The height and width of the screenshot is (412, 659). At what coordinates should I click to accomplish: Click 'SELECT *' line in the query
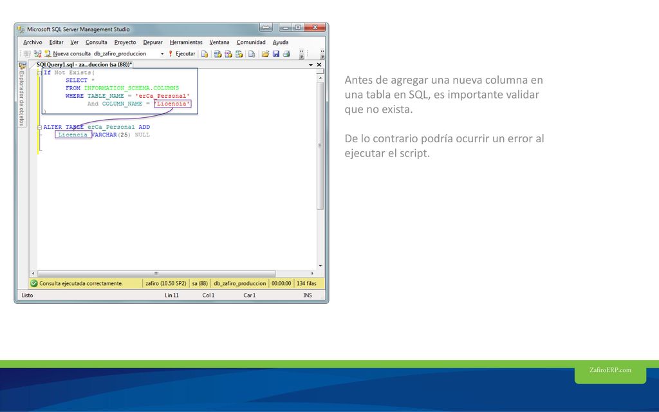[x=80, y=80]
